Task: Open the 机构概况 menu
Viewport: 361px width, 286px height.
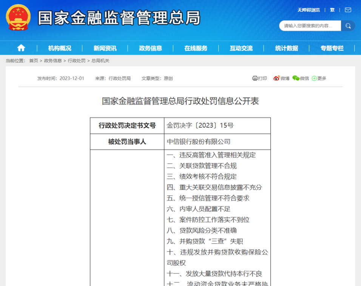Action: [60, 48]
